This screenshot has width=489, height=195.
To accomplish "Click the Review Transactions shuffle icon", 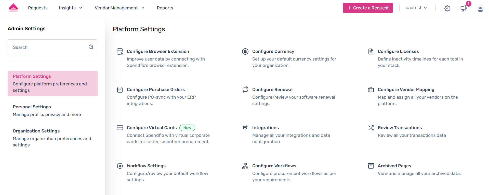I will 371,128.
